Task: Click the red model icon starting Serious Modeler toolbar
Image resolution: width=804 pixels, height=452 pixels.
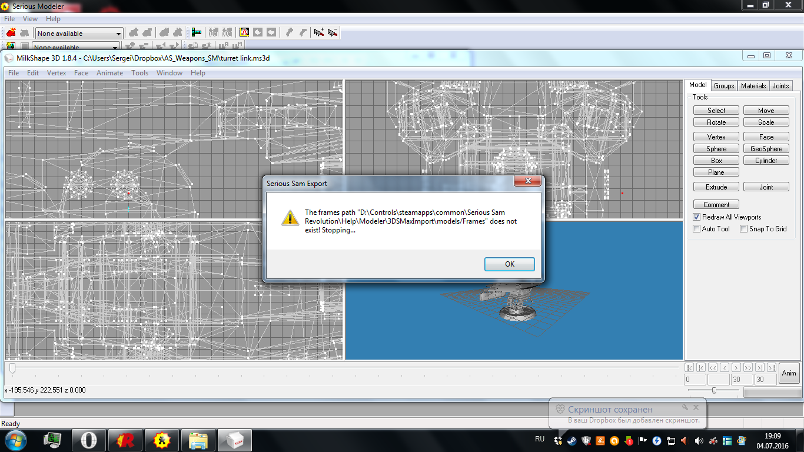Action: pos(11,33)
